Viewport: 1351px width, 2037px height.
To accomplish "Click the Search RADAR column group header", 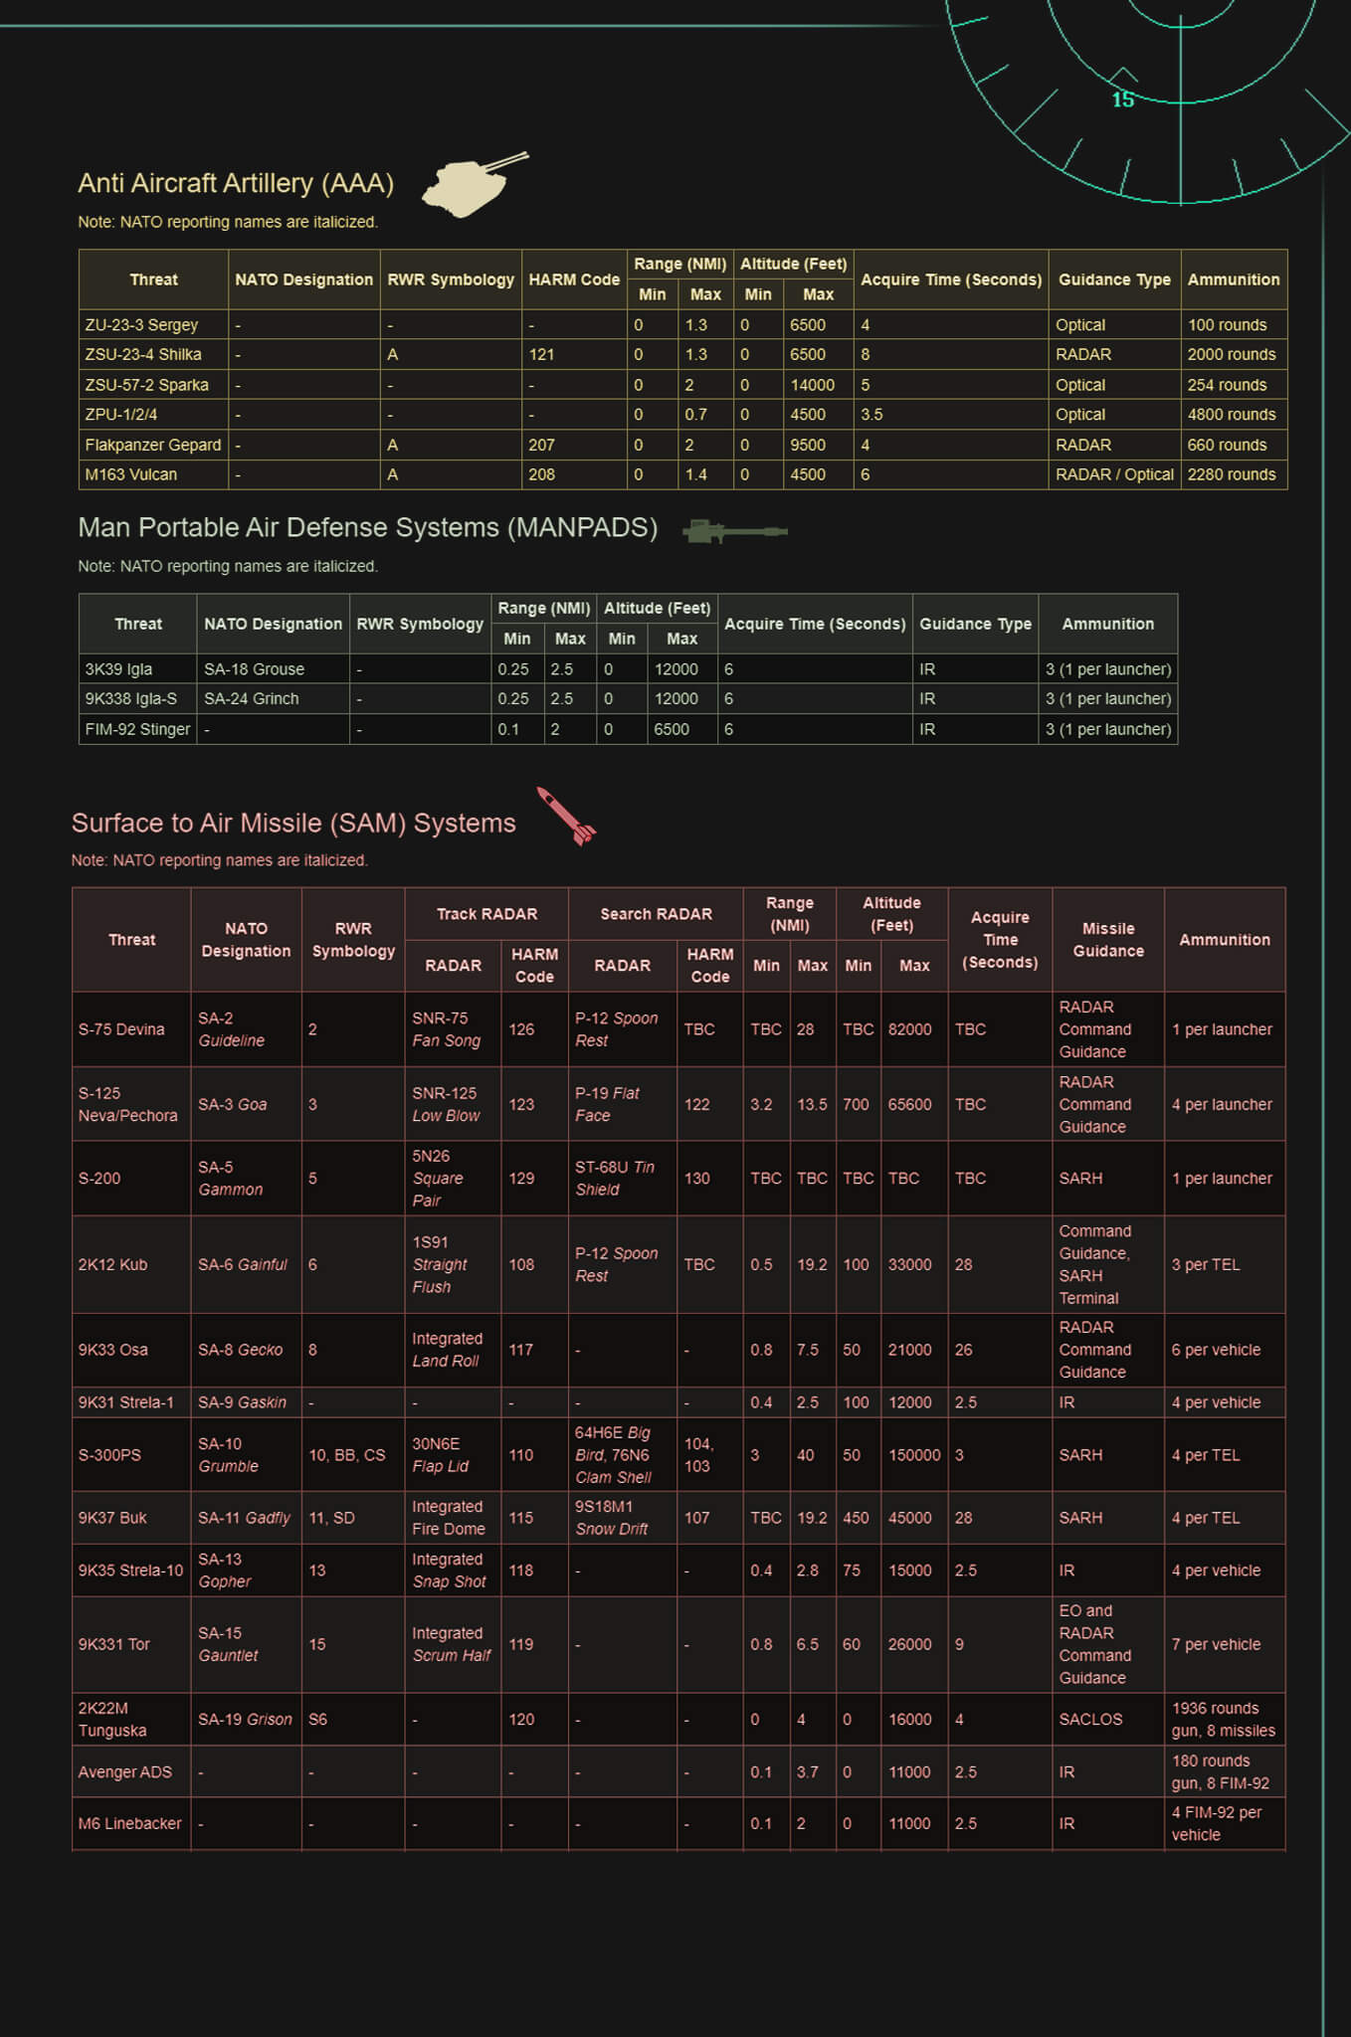I will [x=656, y=914].
